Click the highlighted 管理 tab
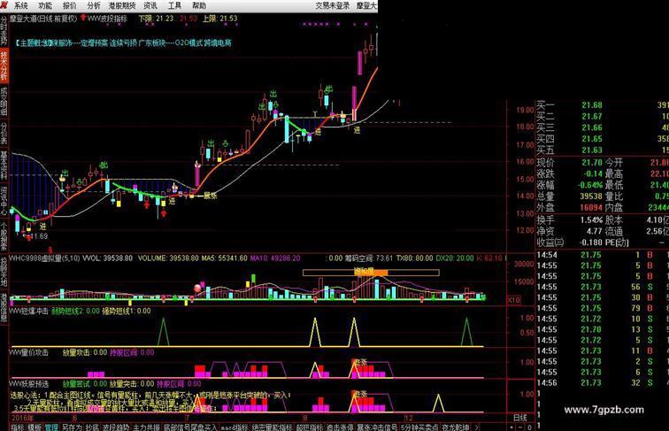Image resolution: width=669 pixels, height=431 pixels. (x=51, y=427)
